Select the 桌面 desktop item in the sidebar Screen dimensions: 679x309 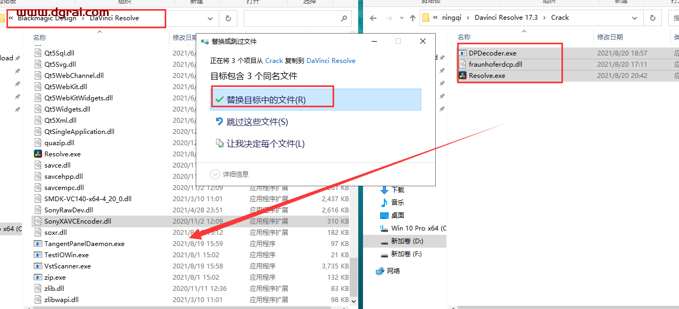pyautogui.click(x=397, y=215)
